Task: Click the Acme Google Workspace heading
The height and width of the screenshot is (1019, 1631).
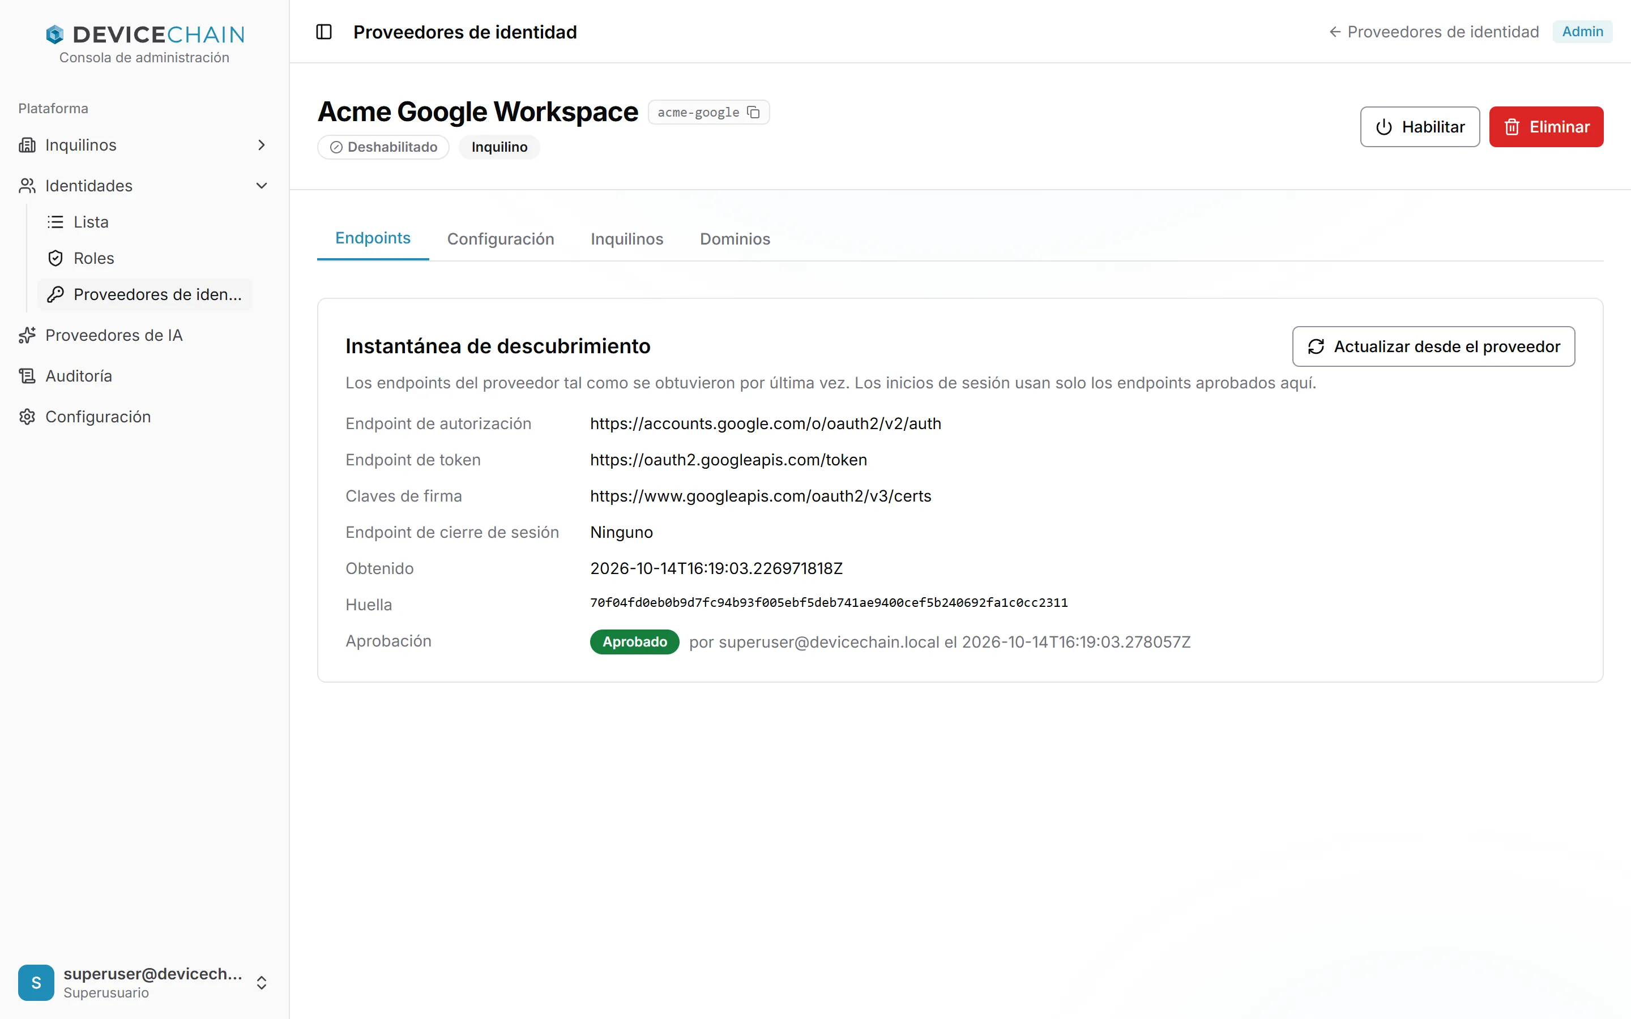Action: coord(478,112)
